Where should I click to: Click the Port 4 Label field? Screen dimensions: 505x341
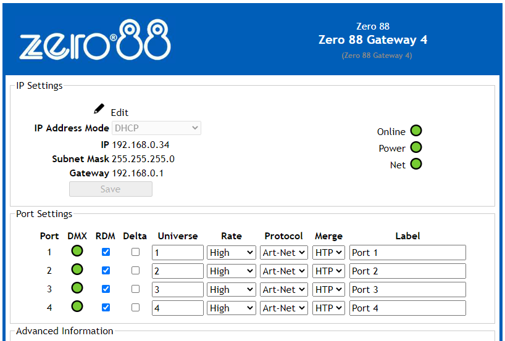407,308
